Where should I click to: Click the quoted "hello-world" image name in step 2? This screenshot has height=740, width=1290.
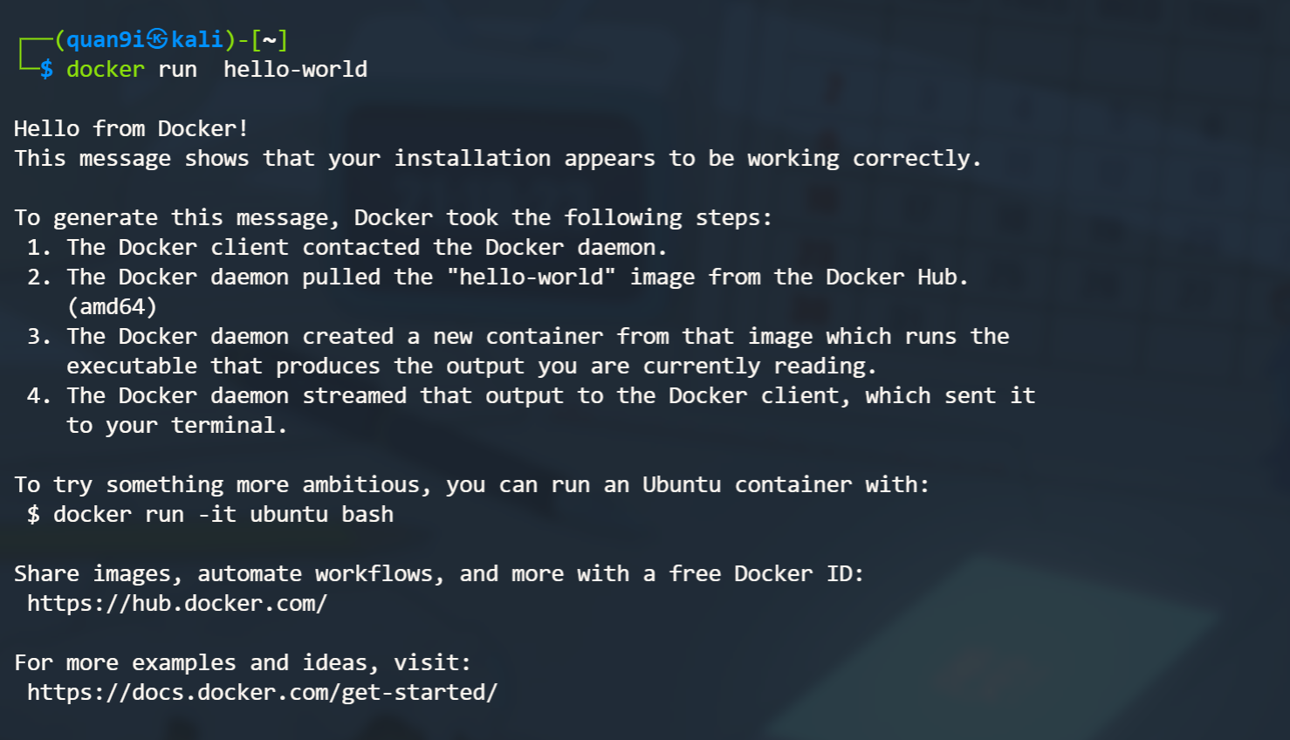click(x=531, y=277)
